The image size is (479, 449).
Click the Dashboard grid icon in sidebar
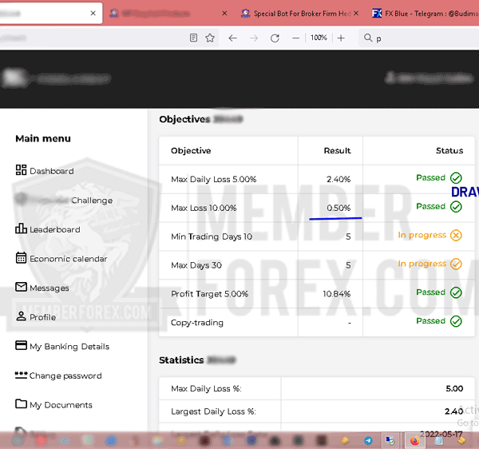click(x=21, y=170)
